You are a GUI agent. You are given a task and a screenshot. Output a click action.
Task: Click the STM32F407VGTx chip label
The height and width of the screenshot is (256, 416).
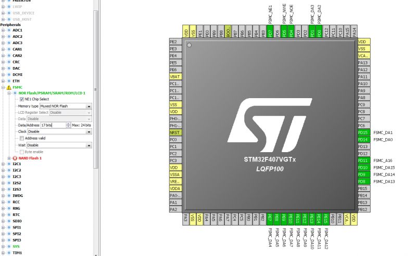[270, 159]
